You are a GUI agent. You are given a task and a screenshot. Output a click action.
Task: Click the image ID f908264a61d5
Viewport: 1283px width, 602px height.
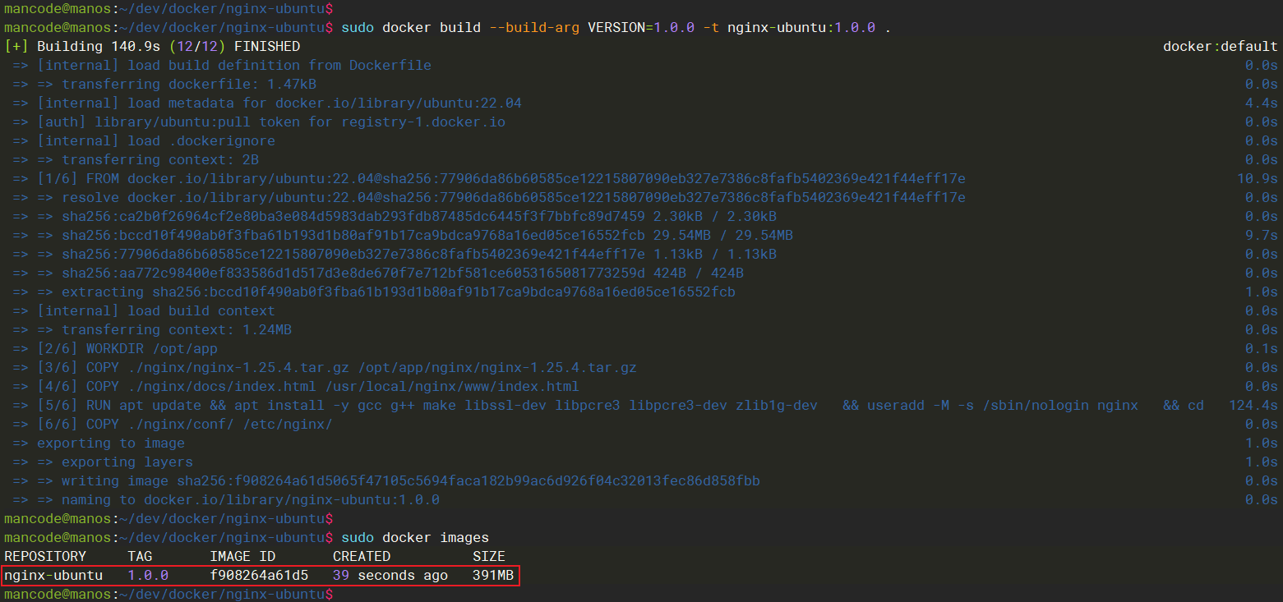pyautogui.click(x=259, y=575)
